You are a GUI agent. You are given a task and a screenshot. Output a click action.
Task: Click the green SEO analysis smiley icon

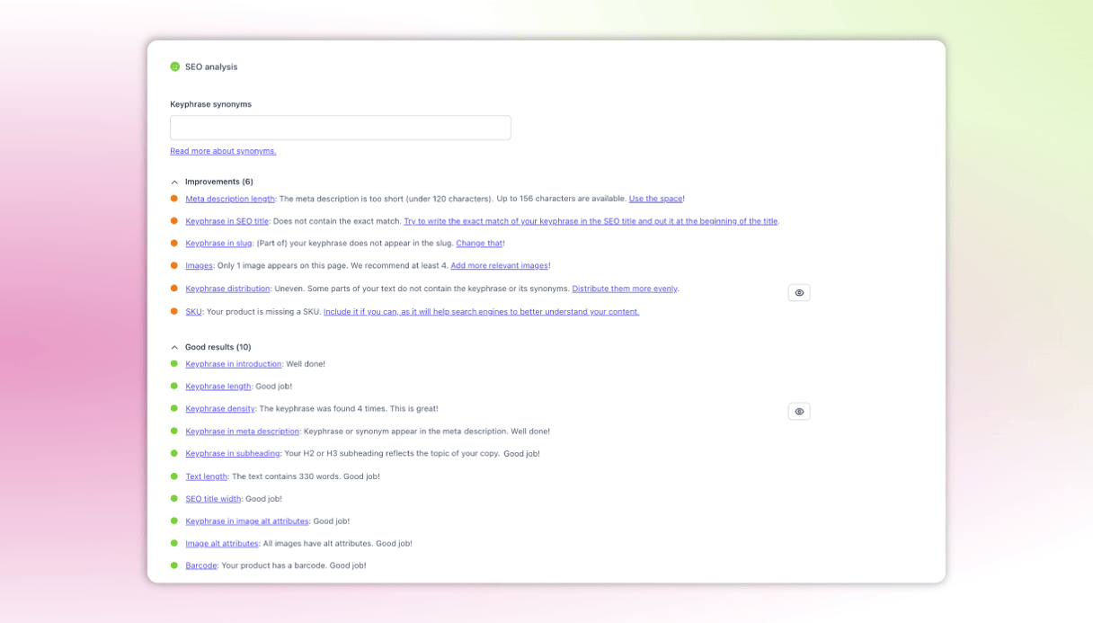[174, 67]
